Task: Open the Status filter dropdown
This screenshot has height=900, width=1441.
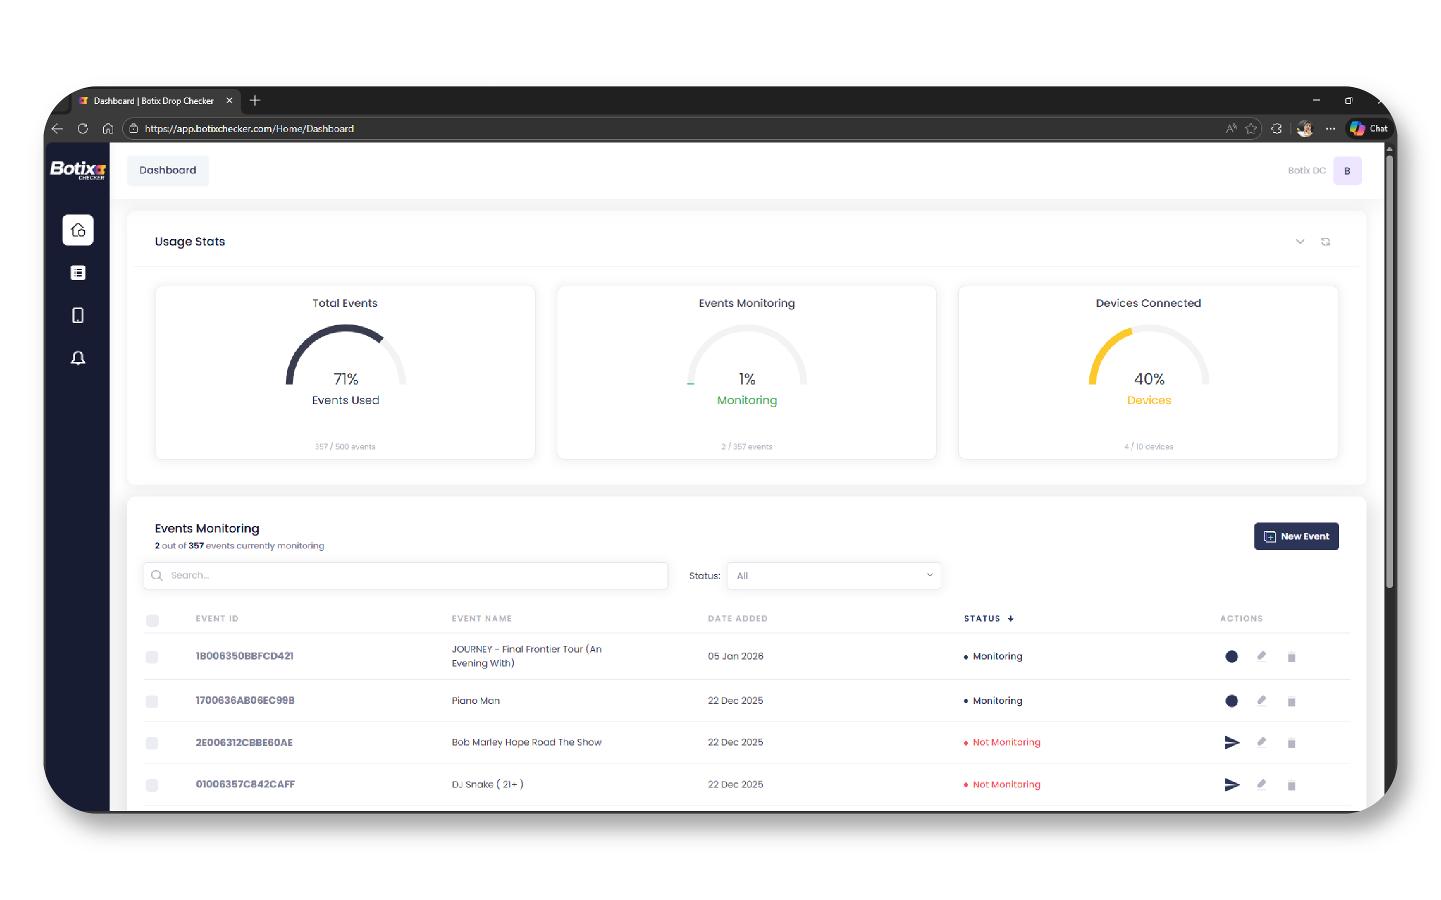Action: pyautogui.click(x=833, y=575)
